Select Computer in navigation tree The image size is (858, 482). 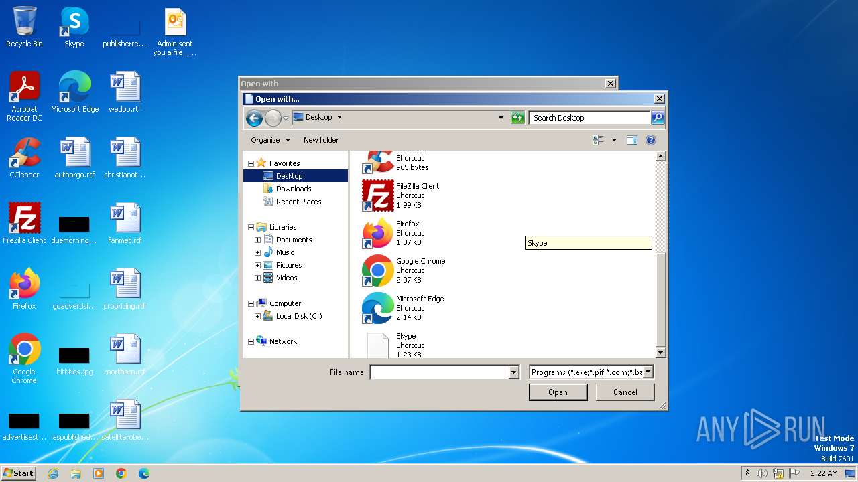(285, 303)
